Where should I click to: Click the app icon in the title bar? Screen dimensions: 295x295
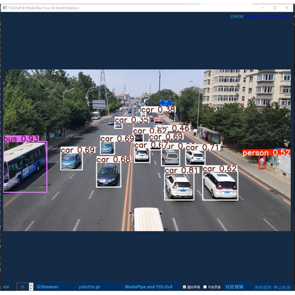pyautogui.click(x=5, y=8)
